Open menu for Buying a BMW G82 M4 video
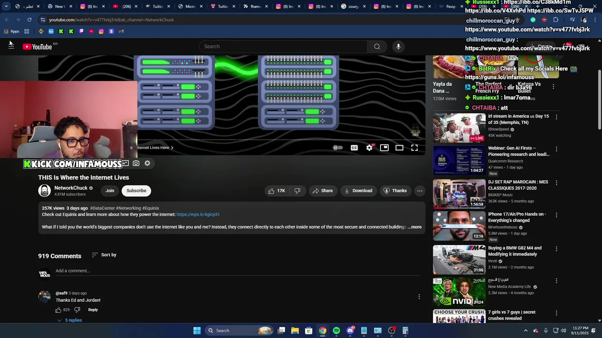This screenshot has height=338, width=602. pos(556,249)
